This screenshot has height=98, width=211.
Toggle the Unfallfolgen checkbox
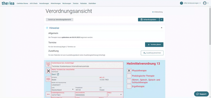click(x=49, y=79)
